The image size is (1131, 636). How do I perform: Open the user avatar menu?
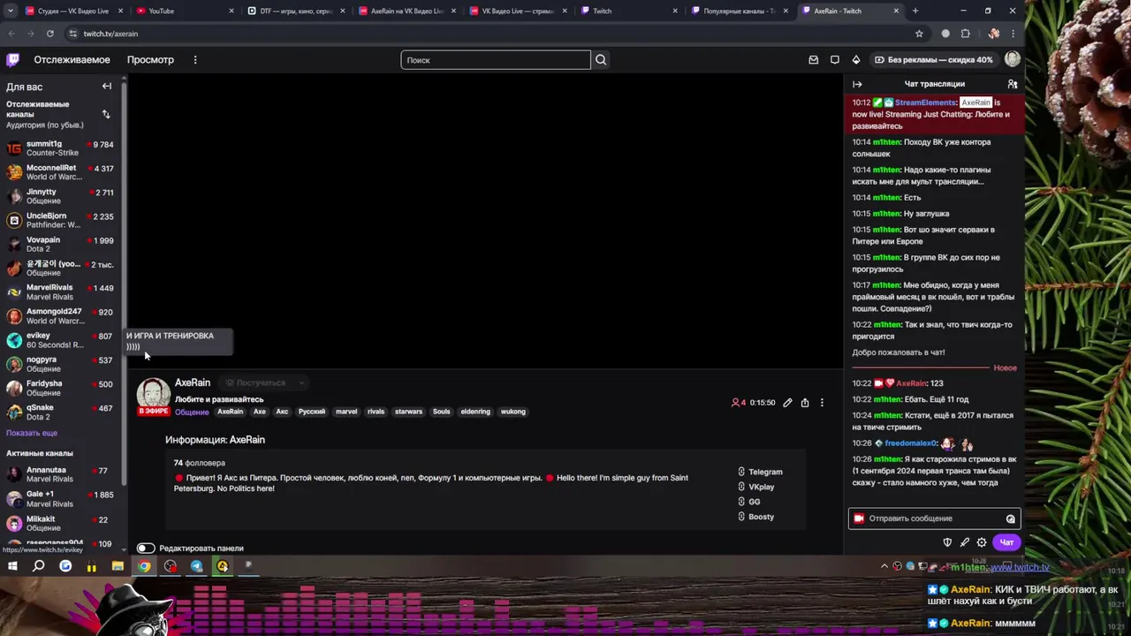click(x=1013, y=59)
